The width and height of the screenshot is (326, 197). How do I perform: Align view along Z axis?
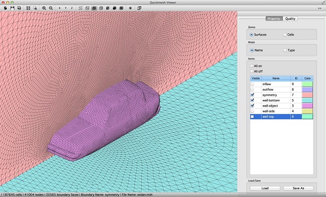coord(72,8)
